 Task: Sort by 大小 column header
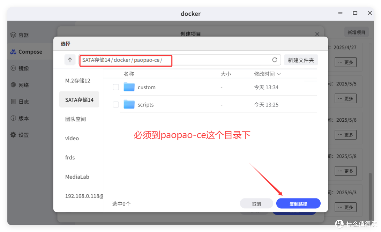click(x=226, y=74)
